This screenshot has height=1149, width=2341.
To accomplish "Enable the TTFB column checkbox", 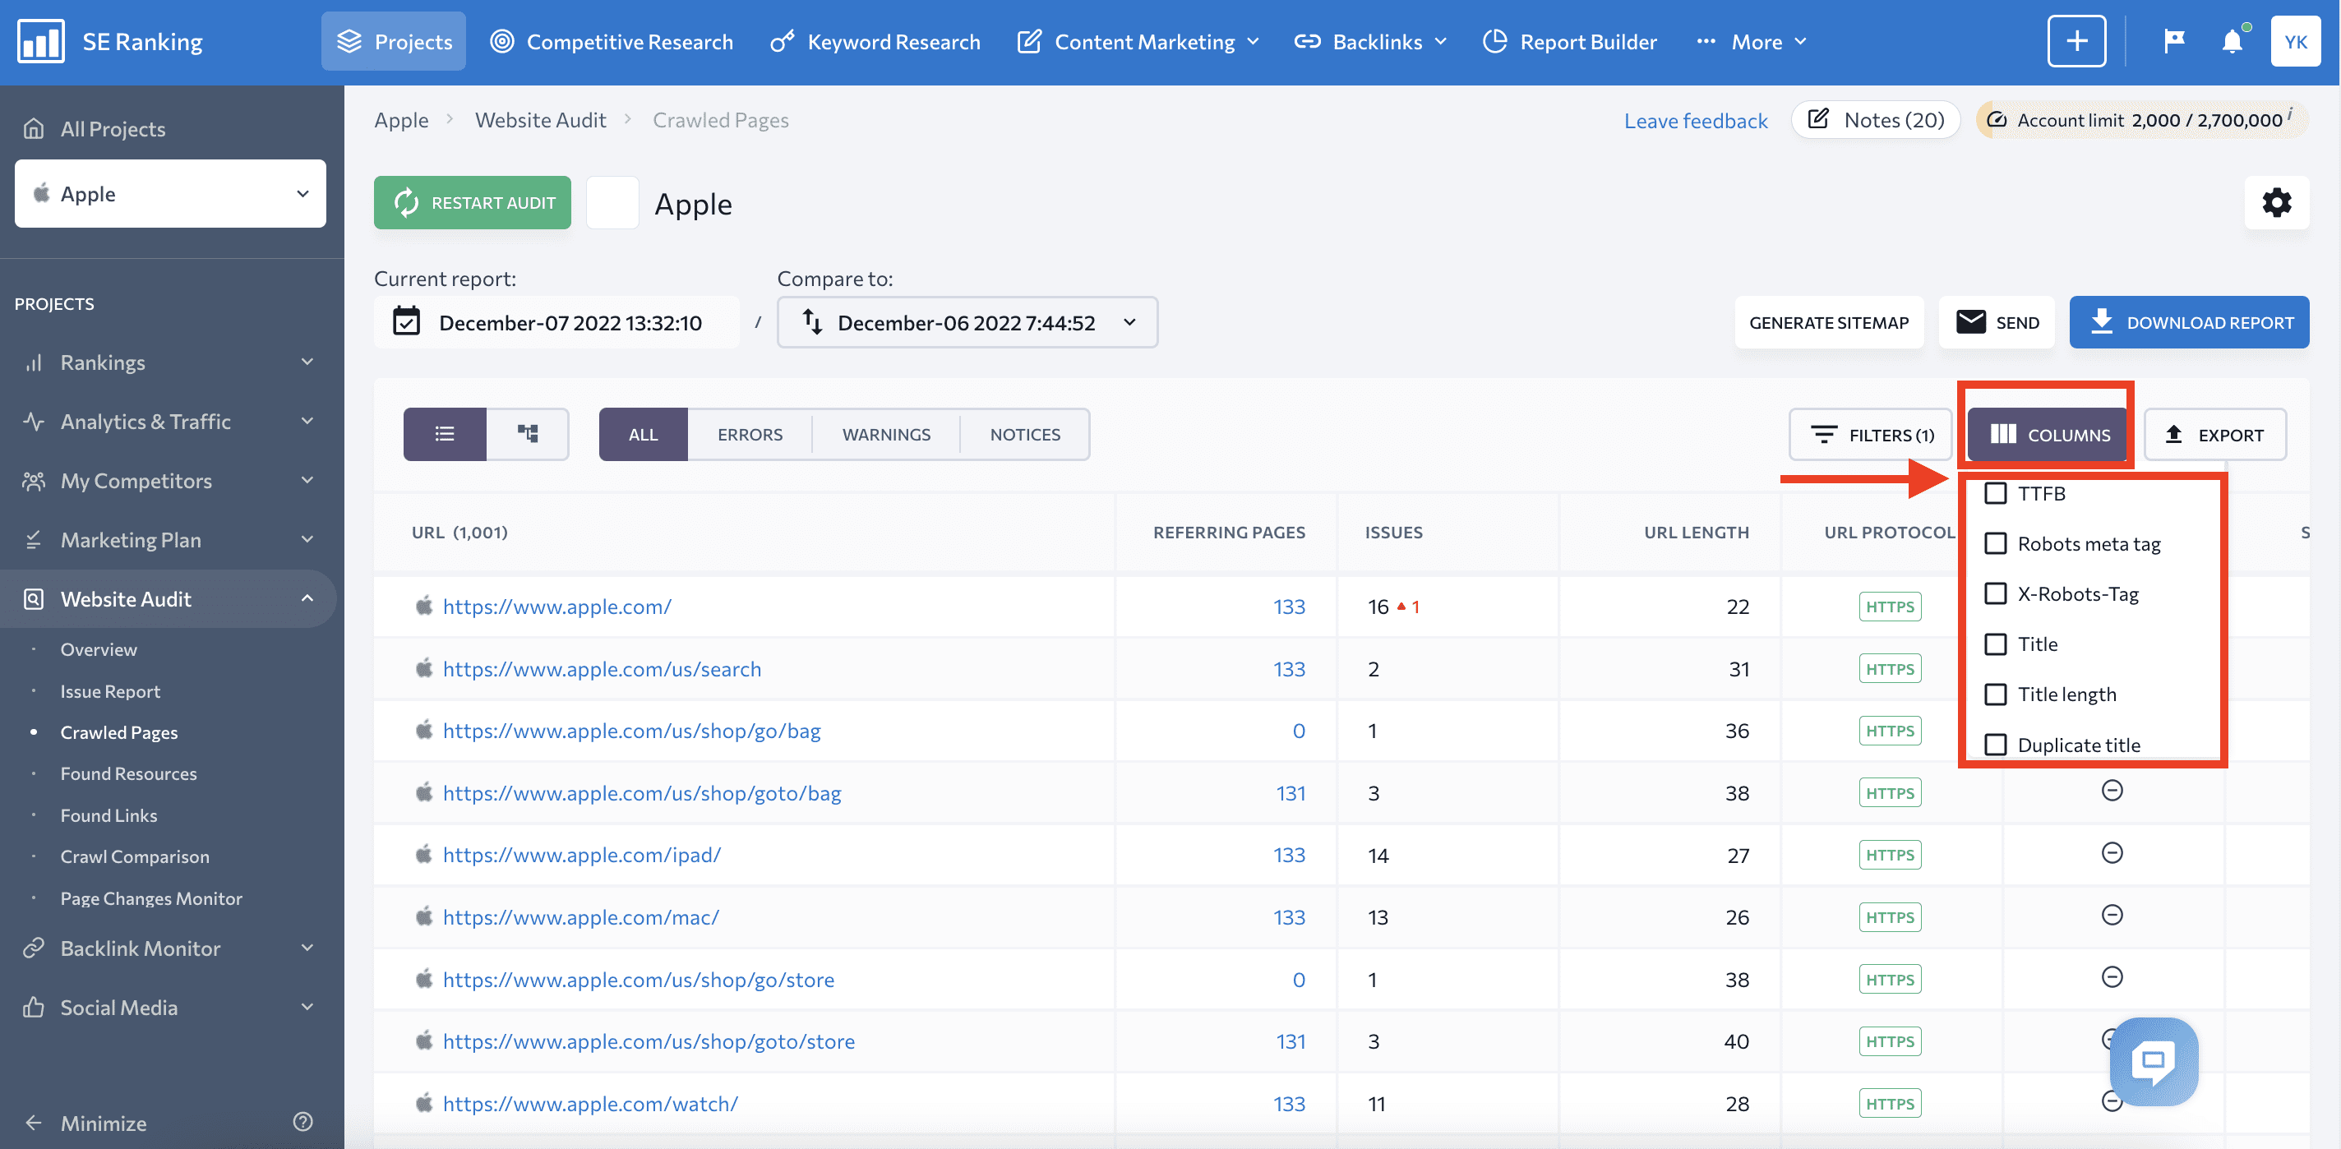I will pyautogui.click(x=1996, y=494).
